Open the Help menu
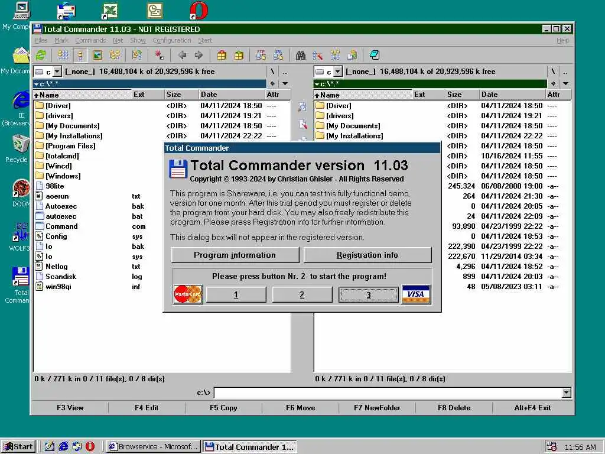Viewport: 605px width, 454px height. (x=562, y=40)
